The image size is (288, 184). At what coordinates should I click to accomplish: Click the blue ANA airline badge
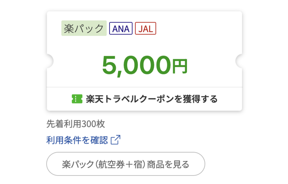[x=121, y=29]
